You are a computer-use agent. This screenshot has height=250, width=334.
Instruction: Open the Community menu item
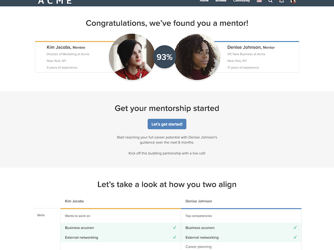tap(241, 1)
